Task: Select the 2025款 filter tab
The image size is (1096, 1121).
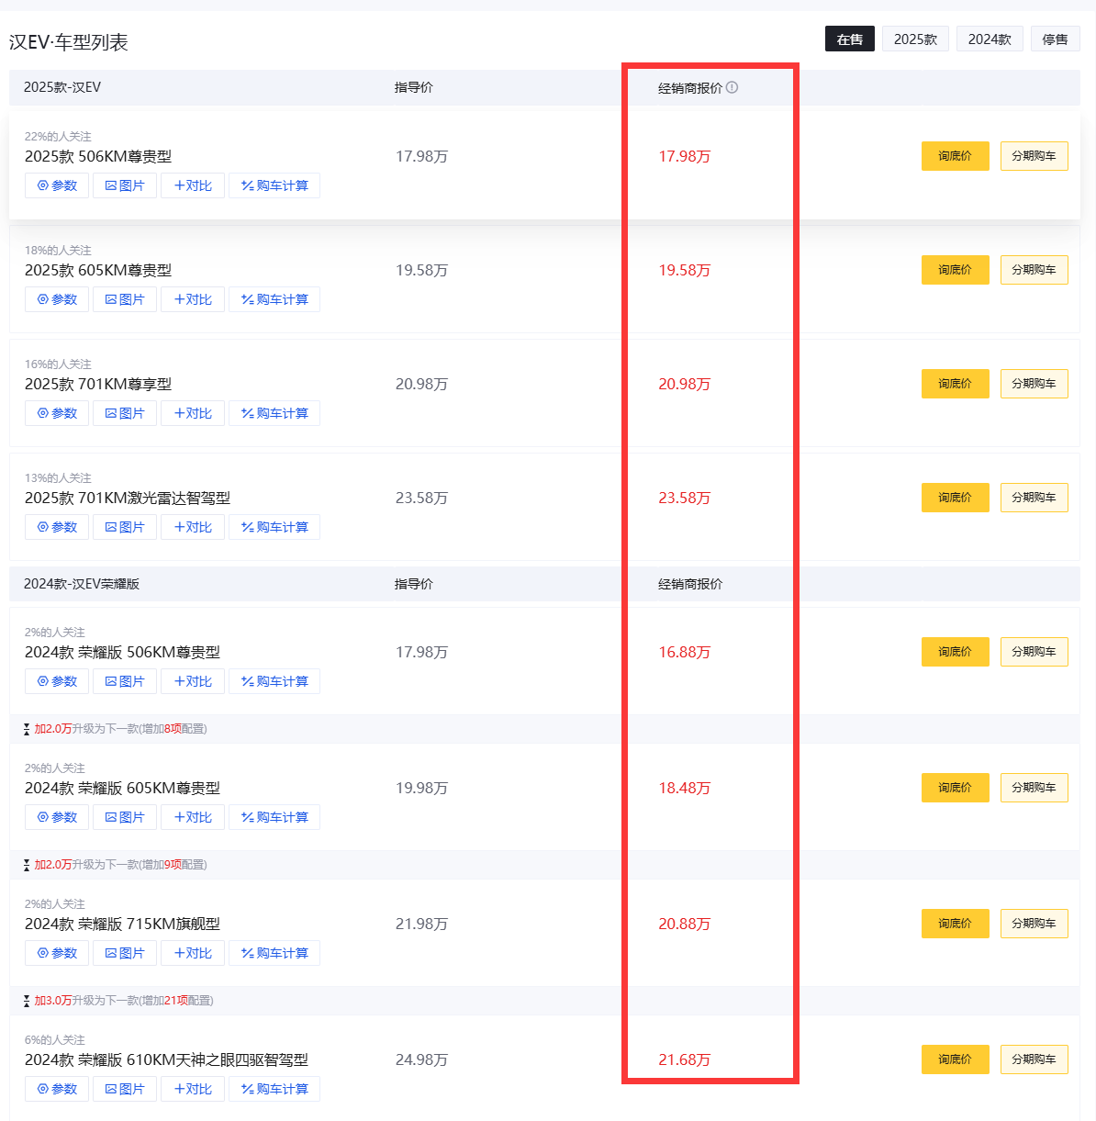Action: pos(916,39)
